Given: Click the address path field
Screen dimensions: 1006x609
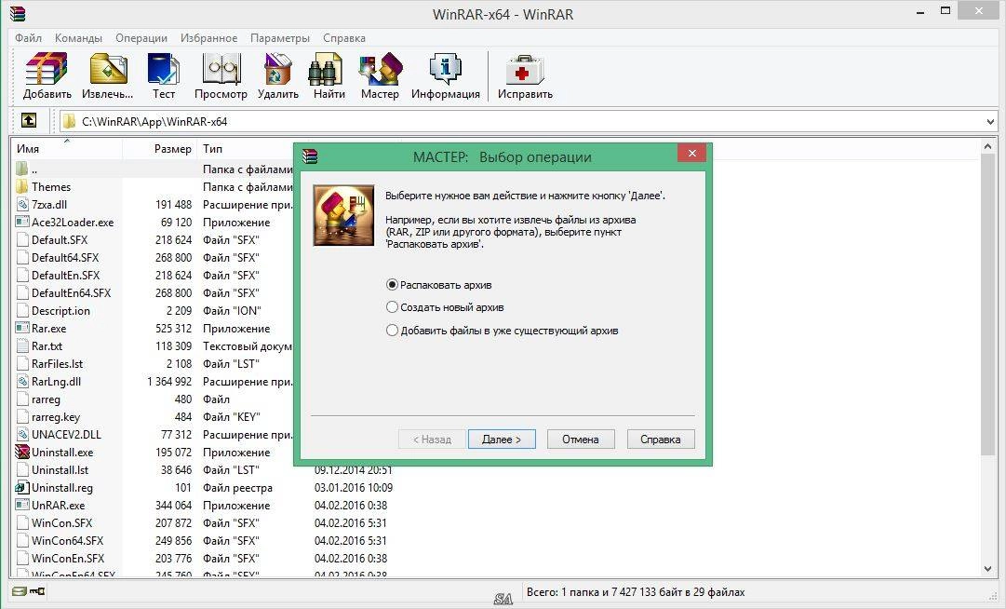Looking at the screenshot, I should 530,121.
